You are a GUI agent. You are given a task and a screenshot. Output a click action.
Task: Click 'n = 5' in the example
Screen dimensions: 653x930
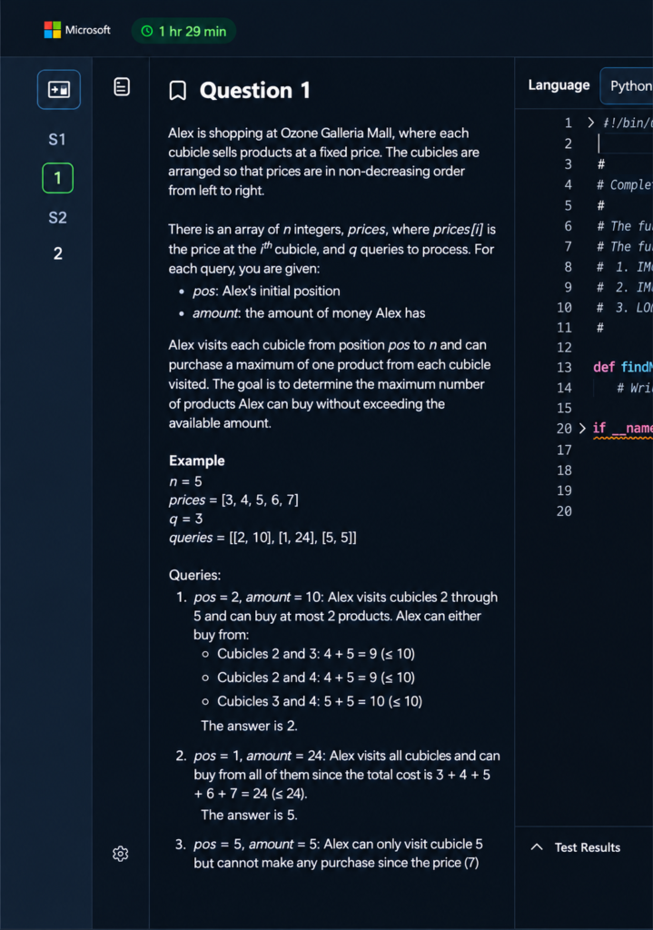tap(185, 481)
